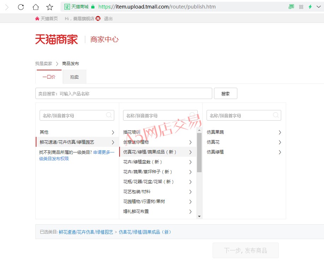Select 仿真绿植 subcategory
324x261 pixels.
click(x=244, y=152)
